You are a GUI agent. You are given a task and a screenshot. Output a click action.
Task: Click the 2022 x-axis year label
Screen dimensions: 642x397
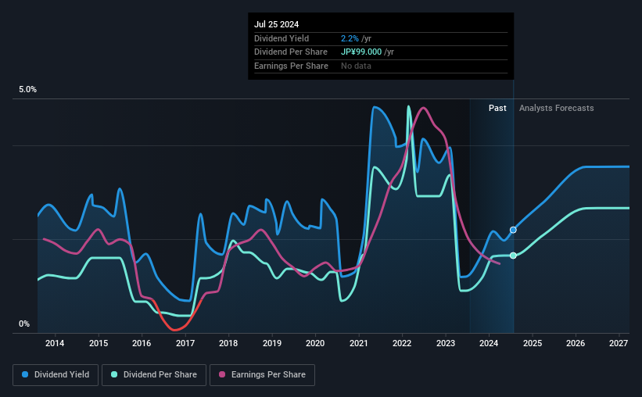click(x=402, y=343)
